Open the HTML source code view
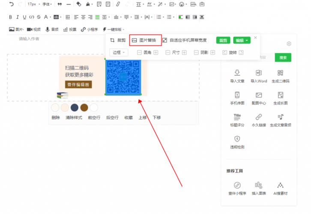Screen dimensions: 311x214 (193, 4)
